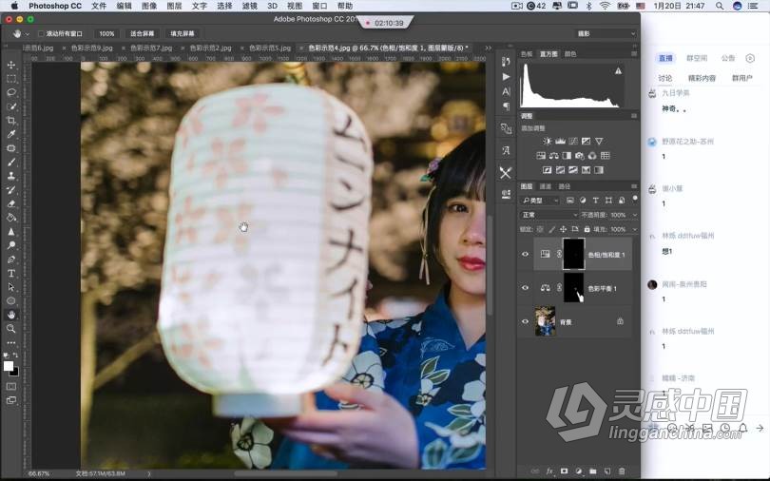
Task: Click the foreground color swatch
Action: pos(9,366)
